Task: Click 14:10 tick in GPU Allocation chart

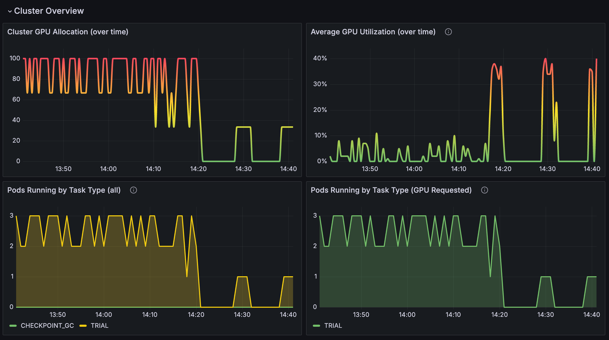Action: (153, 169)
